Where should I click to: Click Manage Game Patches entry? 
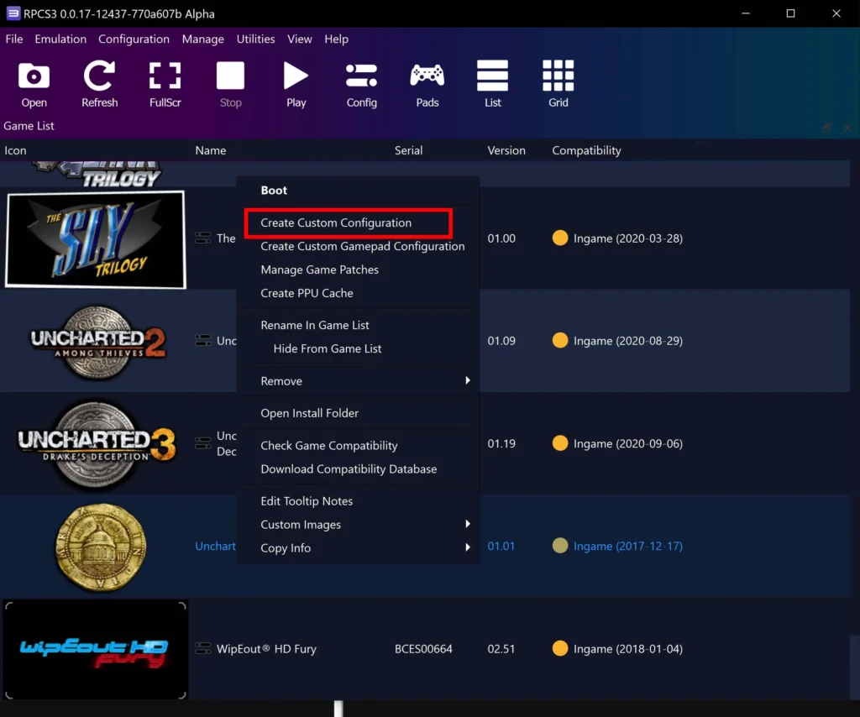click(x=320, y=270)
